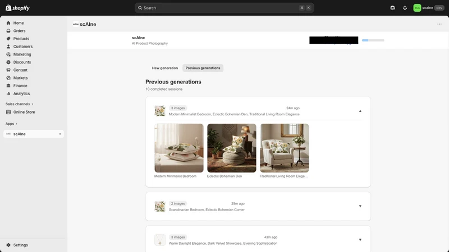
Task: Open Home via its house icon
Action: [8, 23]
